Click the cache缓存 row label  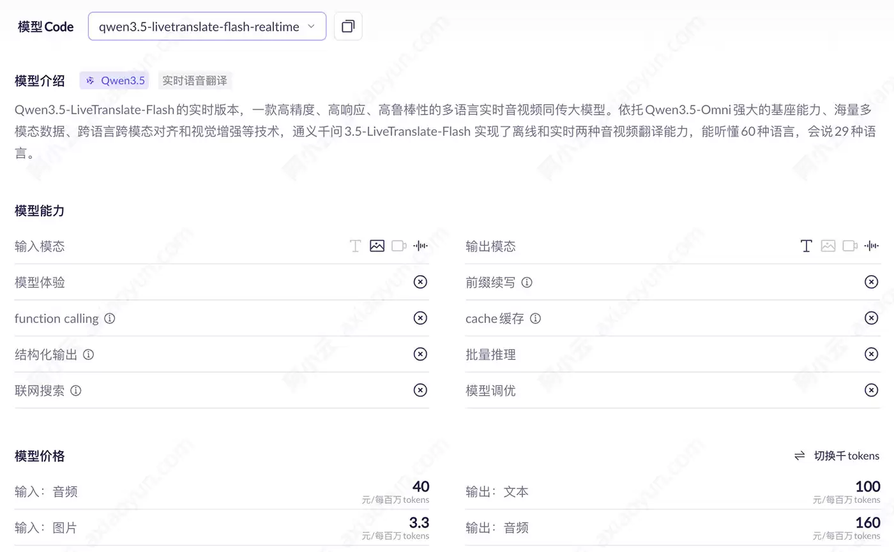tap(495, 318)
